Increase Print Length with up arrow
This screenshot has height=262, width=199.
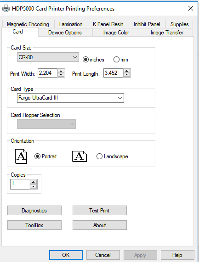(x=127, y=71)
